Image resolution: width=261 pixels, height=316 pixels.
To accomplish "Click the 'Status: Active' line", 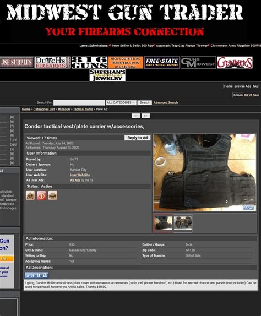I will pos(39,186).
